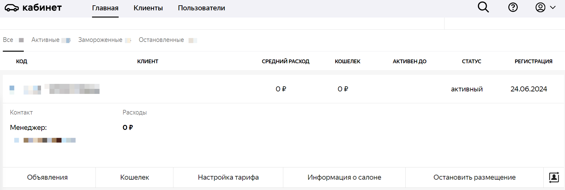The image size is (565, 190).
Task: Click the car logo icon
Action: [x=12, y=8]
